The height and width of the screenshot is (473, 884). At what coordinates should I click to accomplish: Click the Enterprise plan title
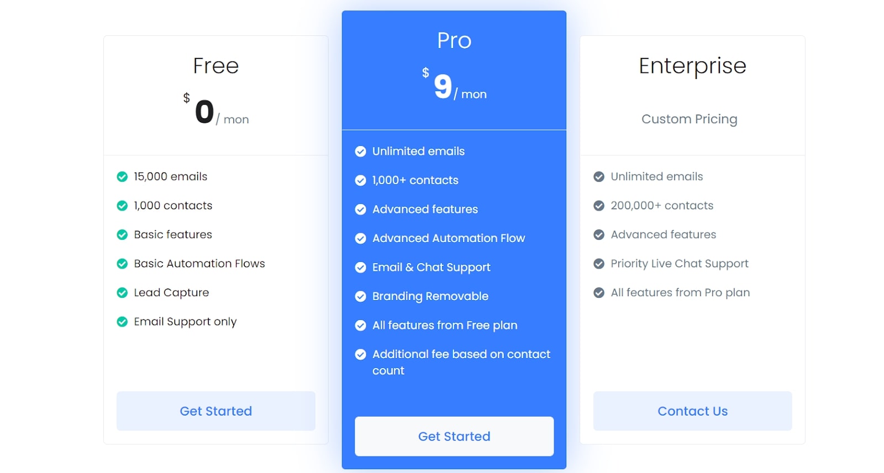[x=692, y=66]
